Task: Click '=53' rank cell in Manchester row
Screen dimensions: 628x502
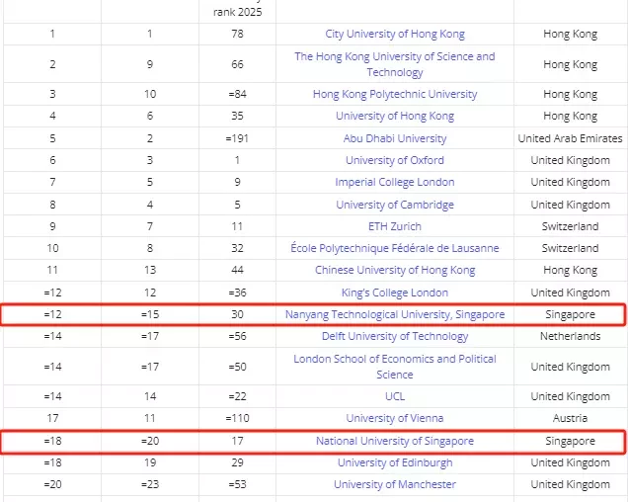Action: coord(237,484)
